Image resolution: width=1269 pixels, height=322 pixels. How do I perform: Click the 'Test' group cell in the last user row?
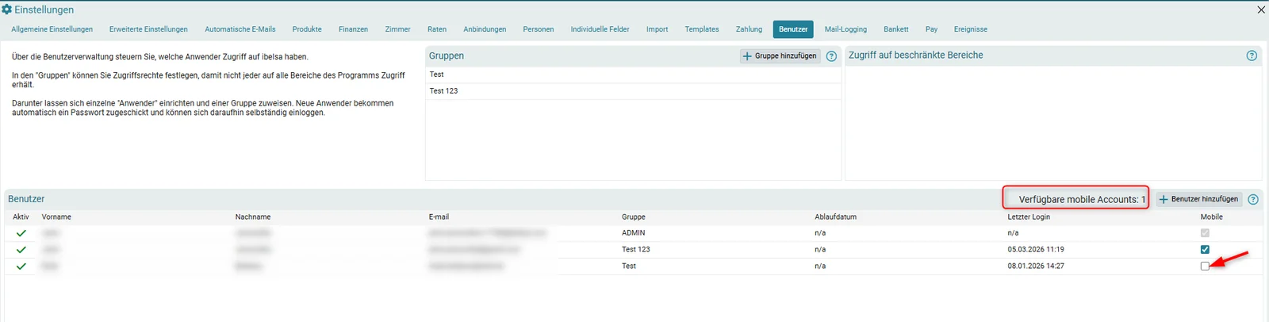pos(629,266)
